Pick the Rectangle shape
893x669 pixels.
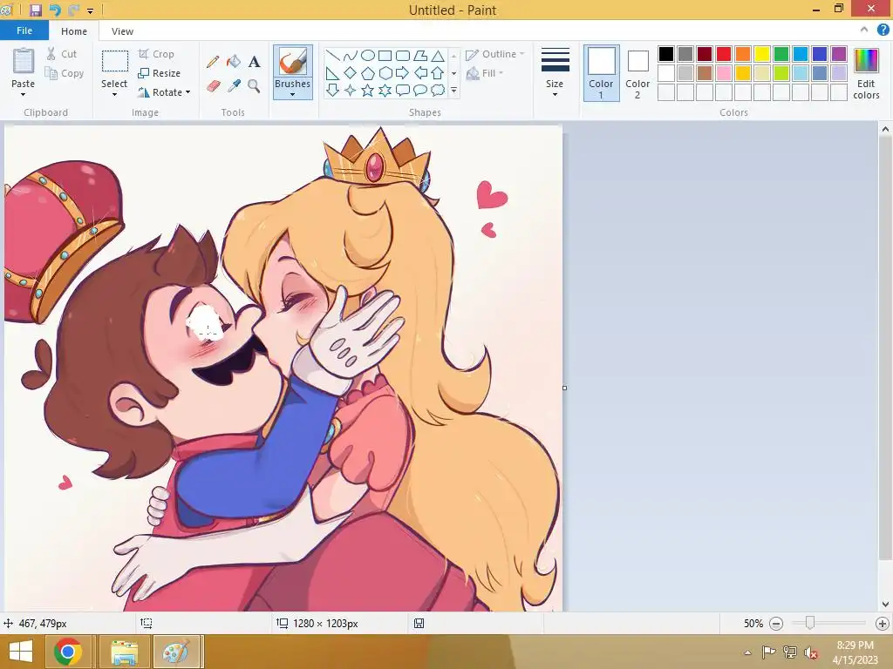click(x=385, y=56)
